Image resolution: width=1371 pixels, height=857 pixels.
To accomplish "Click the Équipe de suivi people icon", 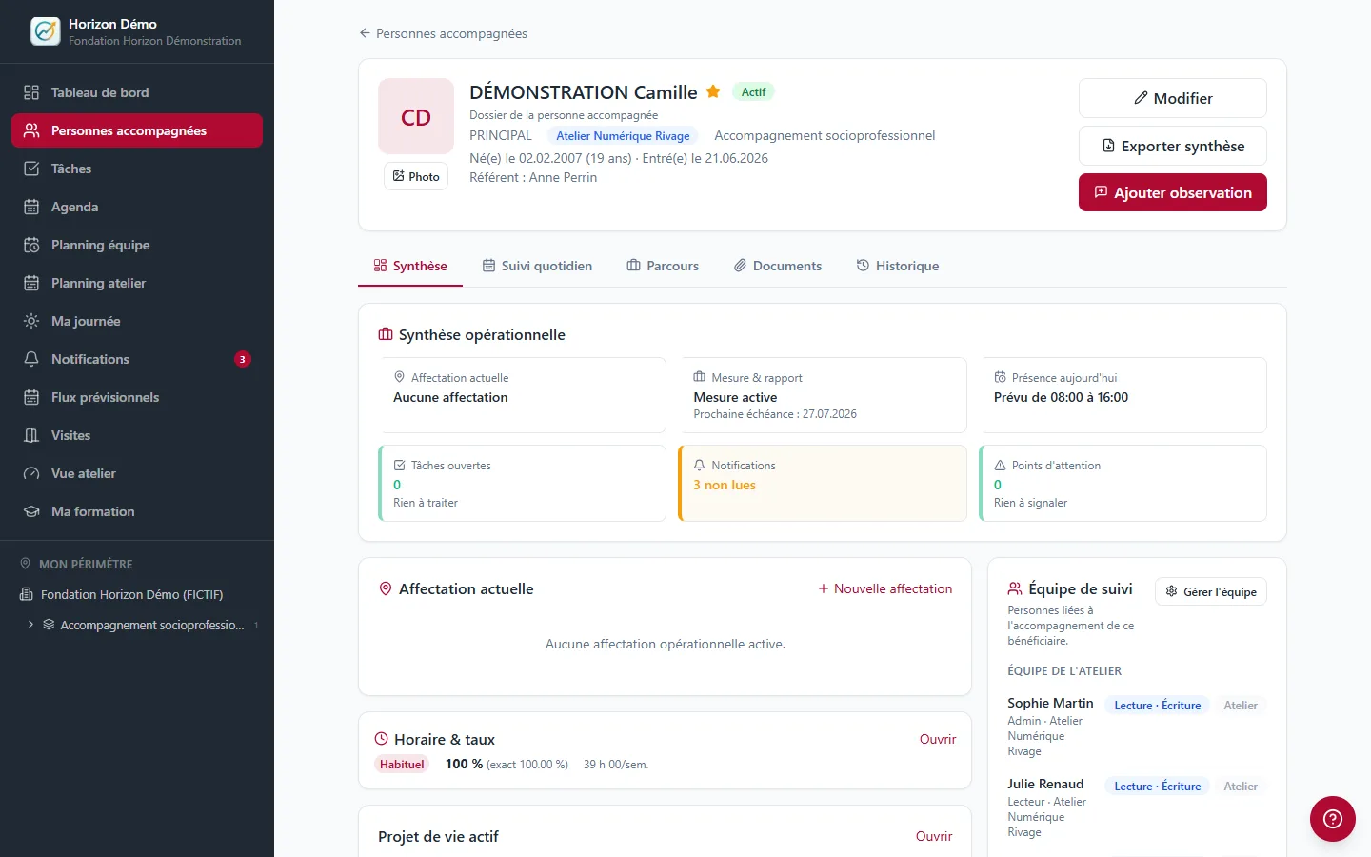I will [x=1015, y=588].
